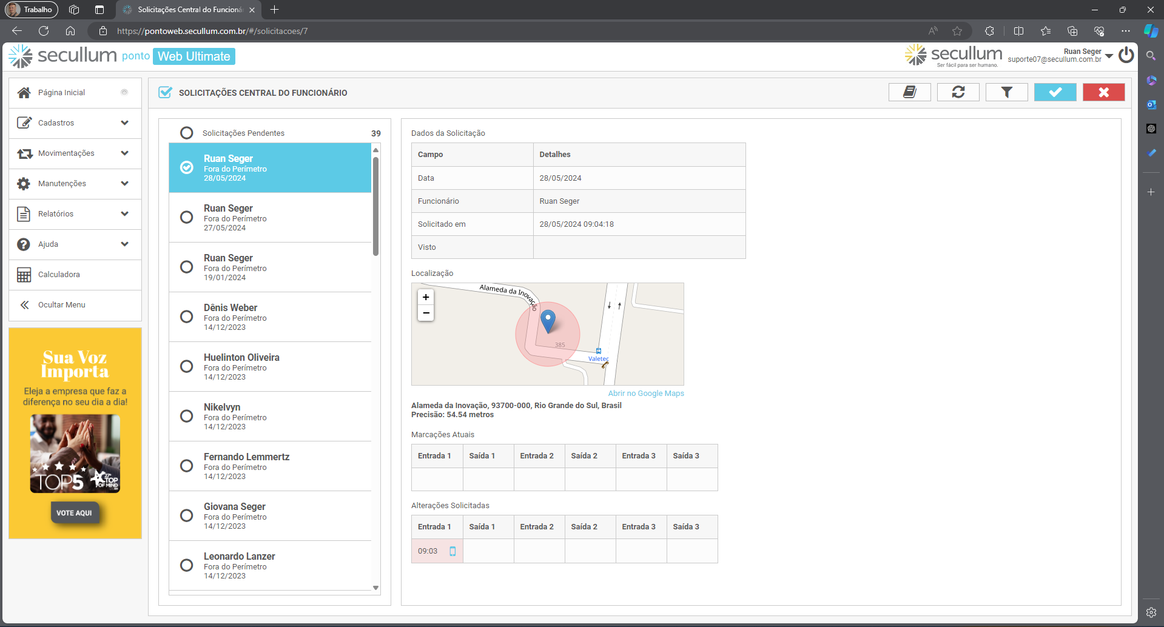
Task: Click the red reject X button
Action: 1103,92
